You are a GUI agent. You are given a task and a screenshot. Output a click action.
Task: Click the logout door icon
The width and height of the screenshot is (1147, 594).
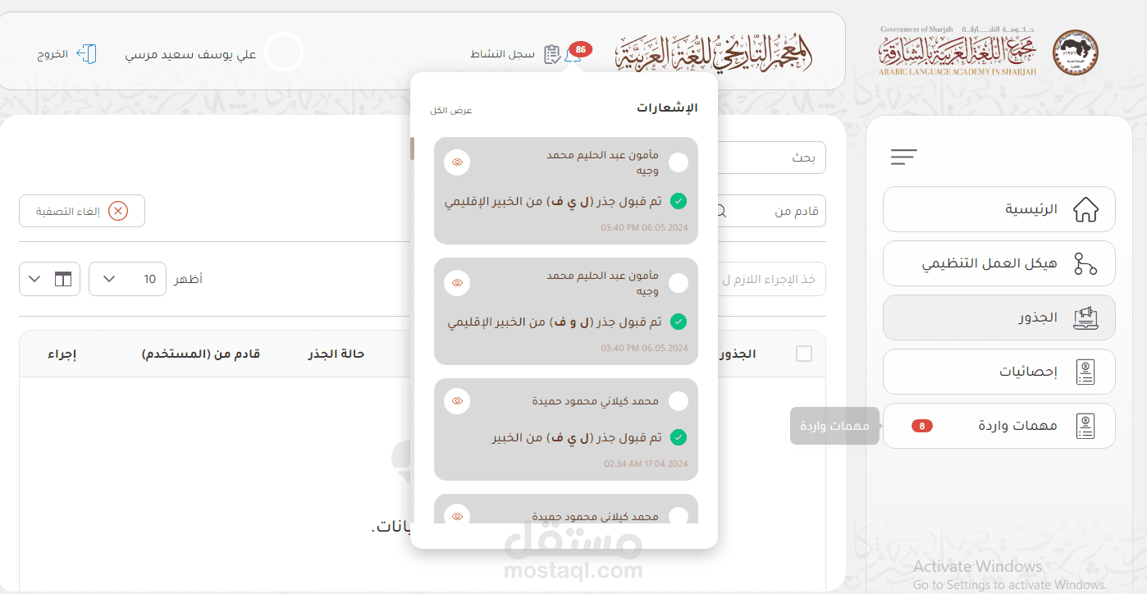(86, 54)
